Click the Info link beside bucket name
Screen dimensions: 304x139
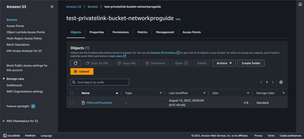click(178, 19)
